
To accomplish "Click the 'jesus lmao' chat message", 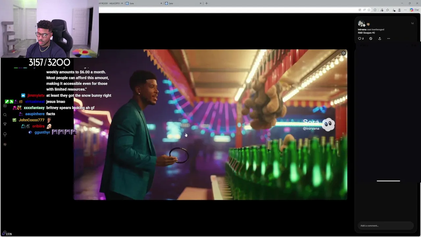I will [56, 102].
